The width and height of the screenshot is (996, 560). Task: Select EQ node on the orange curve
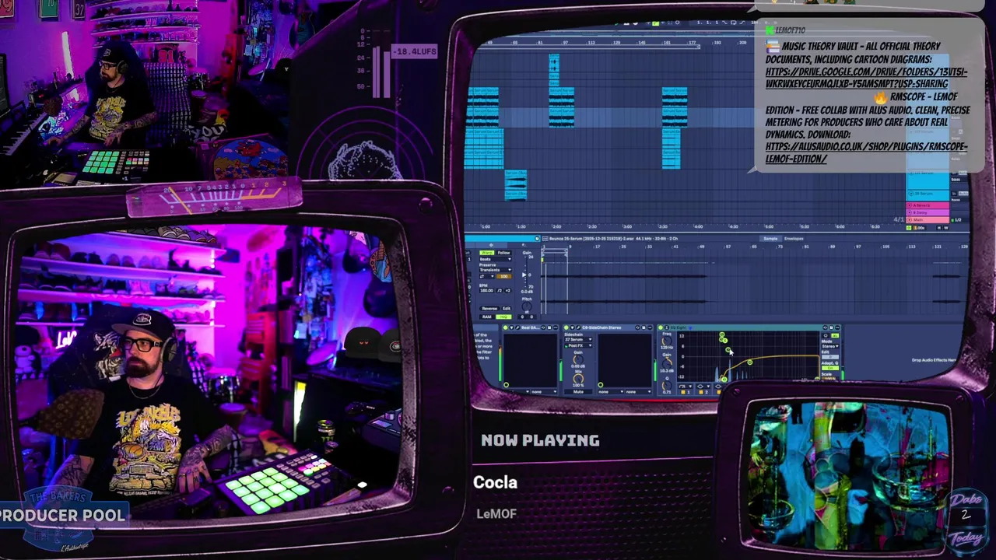pos(750,362)
